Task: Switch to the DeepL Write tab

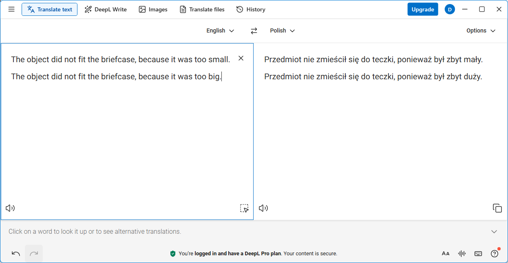Action: click(106, 9)
